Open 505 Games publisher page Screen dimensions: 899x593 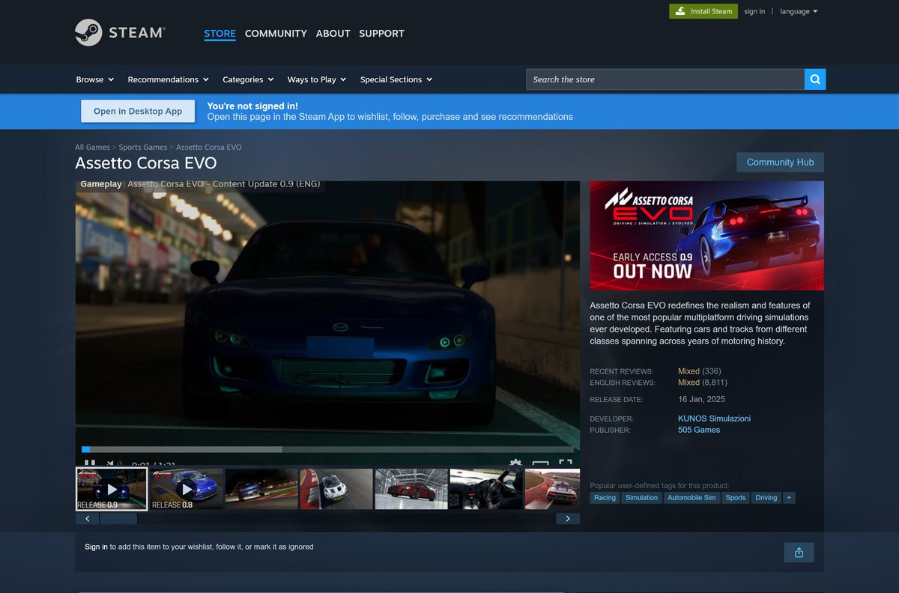pyautogui.click(x=699, y=430)
